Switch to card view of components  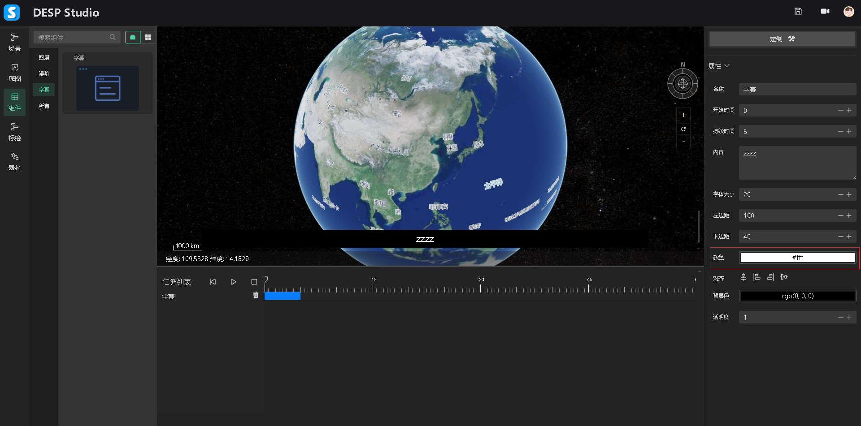133,37
